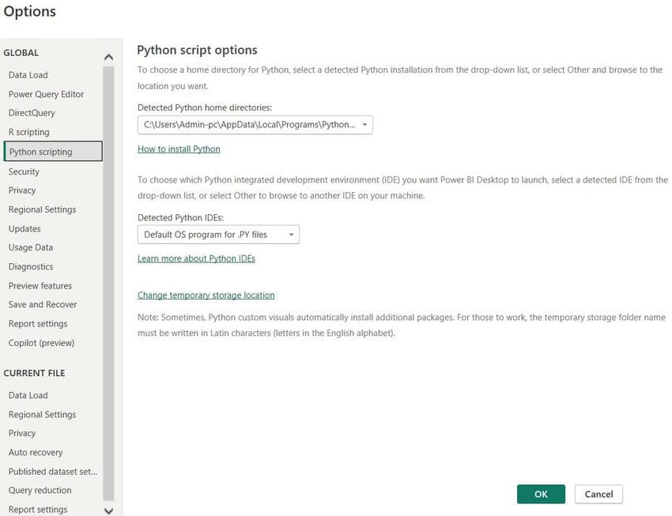Click the How to install Python link
The image size is (672, 516).
point(179,149)
